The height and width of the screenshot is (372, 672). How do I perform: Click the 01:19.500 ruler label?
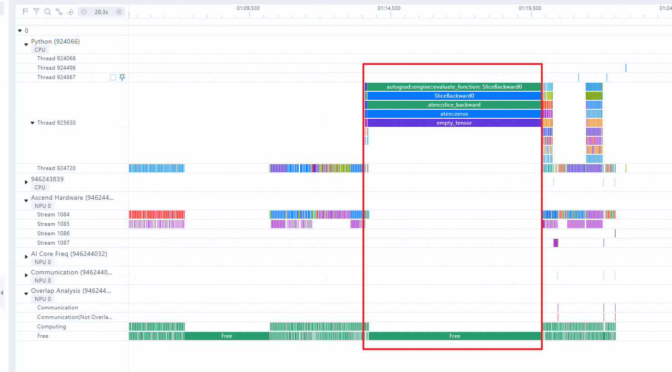[530, 8]
